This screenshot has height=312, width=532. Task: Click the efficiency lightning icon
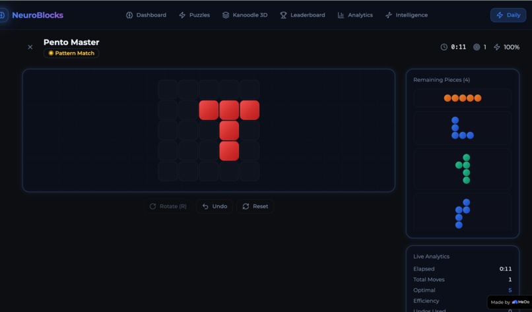[x=497, y=47]
